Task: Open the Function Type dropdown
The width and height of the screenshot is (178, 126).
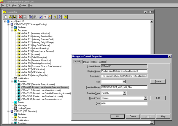Action: [125, 93]
